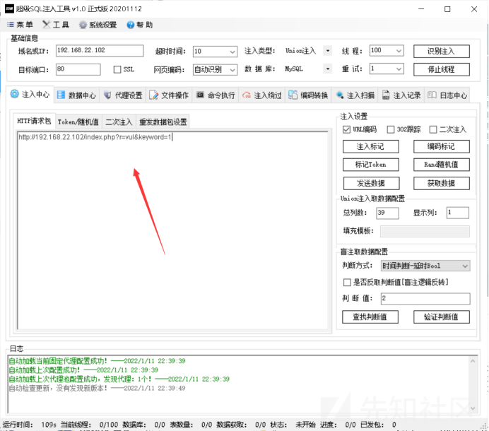Open the 帮助 menu
Viewport: 489px width, 431px height.
(x=140, y=25)
